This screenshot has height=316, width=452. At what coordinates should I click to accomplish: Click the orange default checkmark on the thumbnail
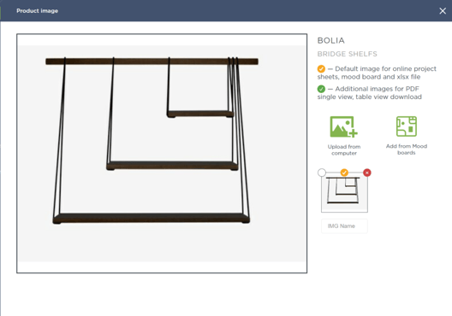tap(344, 173)
